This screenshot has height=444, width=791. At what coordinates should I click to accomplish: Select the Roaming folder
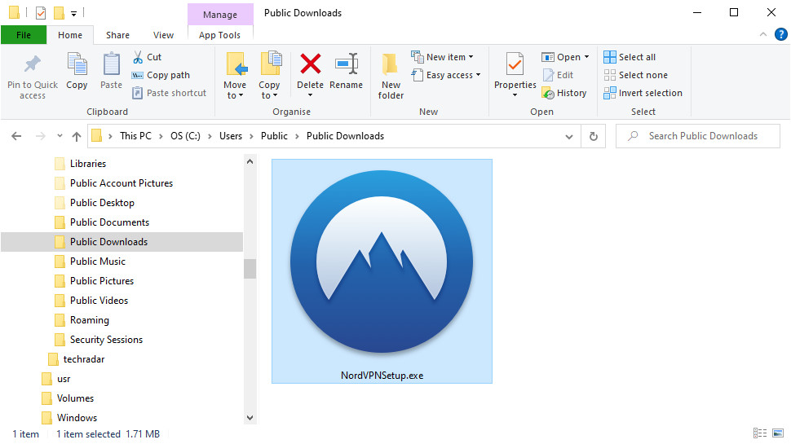(89, 320)
